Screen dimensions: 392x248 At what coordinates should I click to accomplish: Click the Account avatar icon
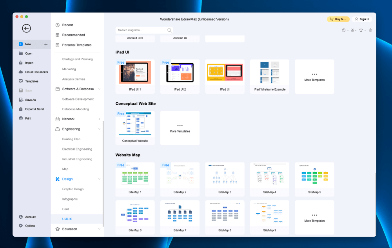[x=21, y=217]
